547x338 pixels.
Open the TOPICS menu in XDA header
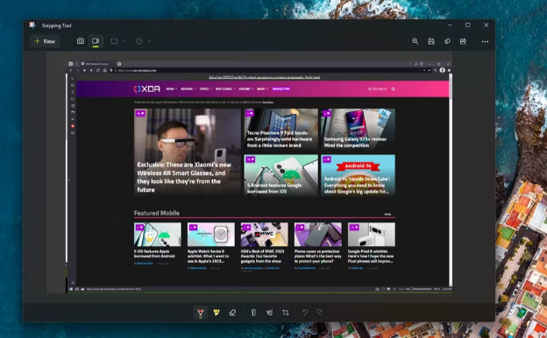205,89
